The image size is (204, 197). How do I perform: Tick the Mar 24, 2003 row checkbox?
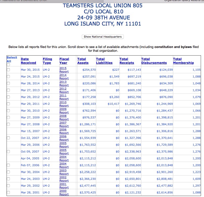coord(8,179)
